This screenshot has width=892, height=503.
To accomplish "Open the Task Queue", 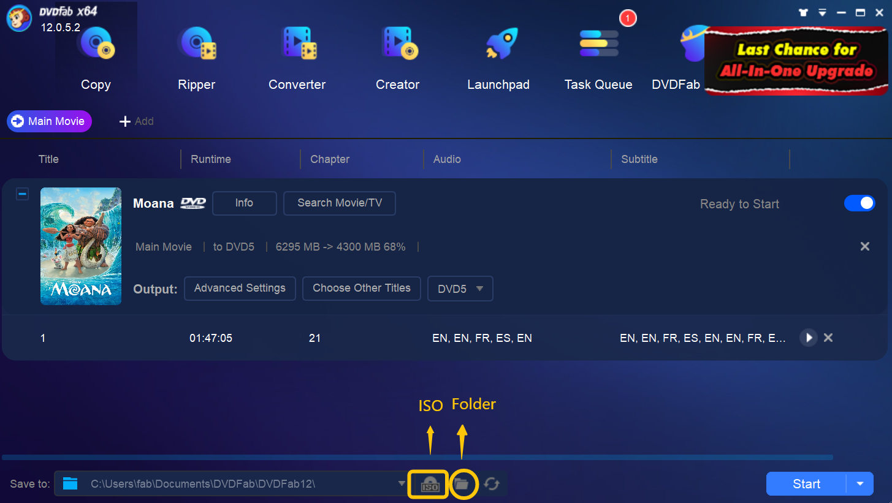I will [598, 58].
